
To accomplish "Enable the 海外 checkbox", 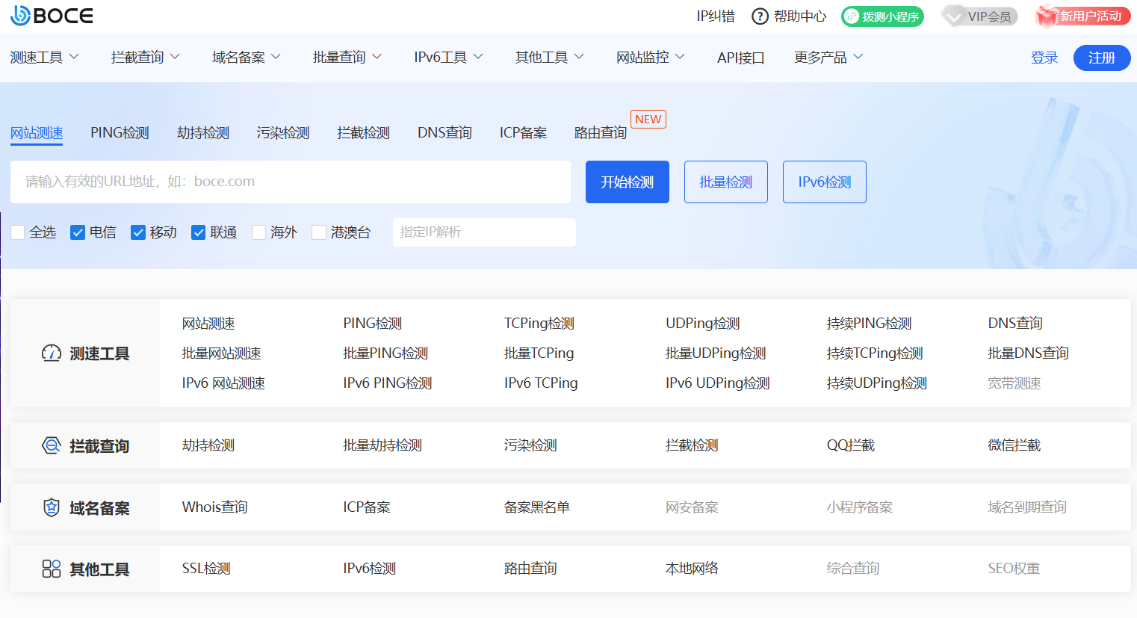I will (x=259, y=232).
